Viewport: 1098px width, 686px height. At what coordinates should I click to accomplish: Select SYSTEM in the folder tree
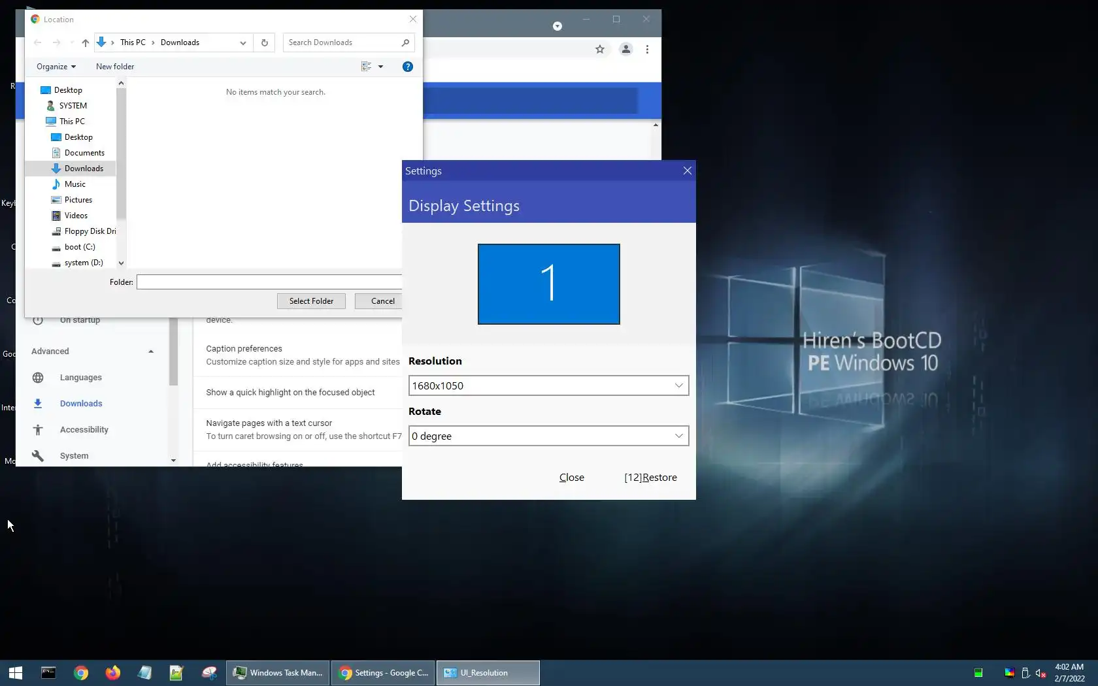[73, 106]
